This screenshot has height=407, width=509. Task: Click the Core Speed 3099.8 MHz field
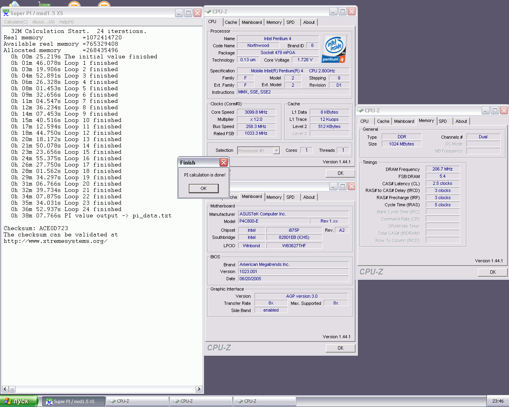256,112
